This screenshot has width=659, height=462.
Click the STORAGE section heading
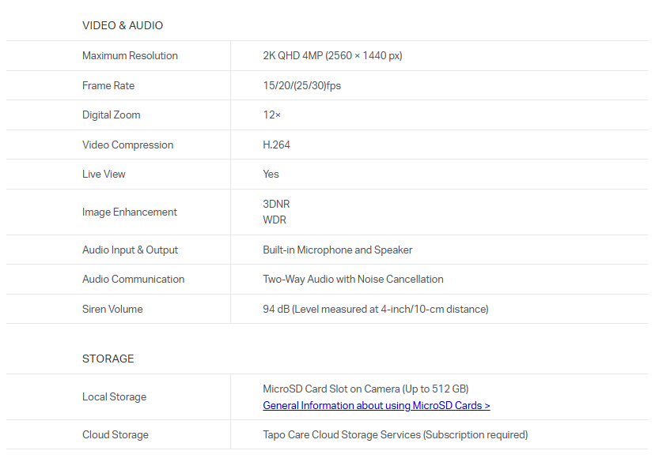108,359
